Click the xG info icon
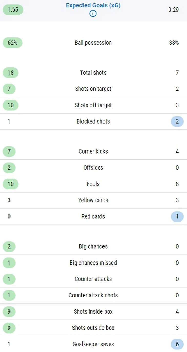The height and width of the screenshot is (352, 187). tap(93, 14)
